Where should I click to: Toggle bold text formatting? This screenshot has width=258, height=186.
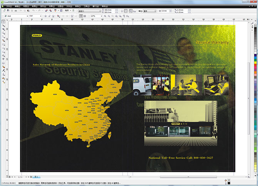(x=46, y=16)
